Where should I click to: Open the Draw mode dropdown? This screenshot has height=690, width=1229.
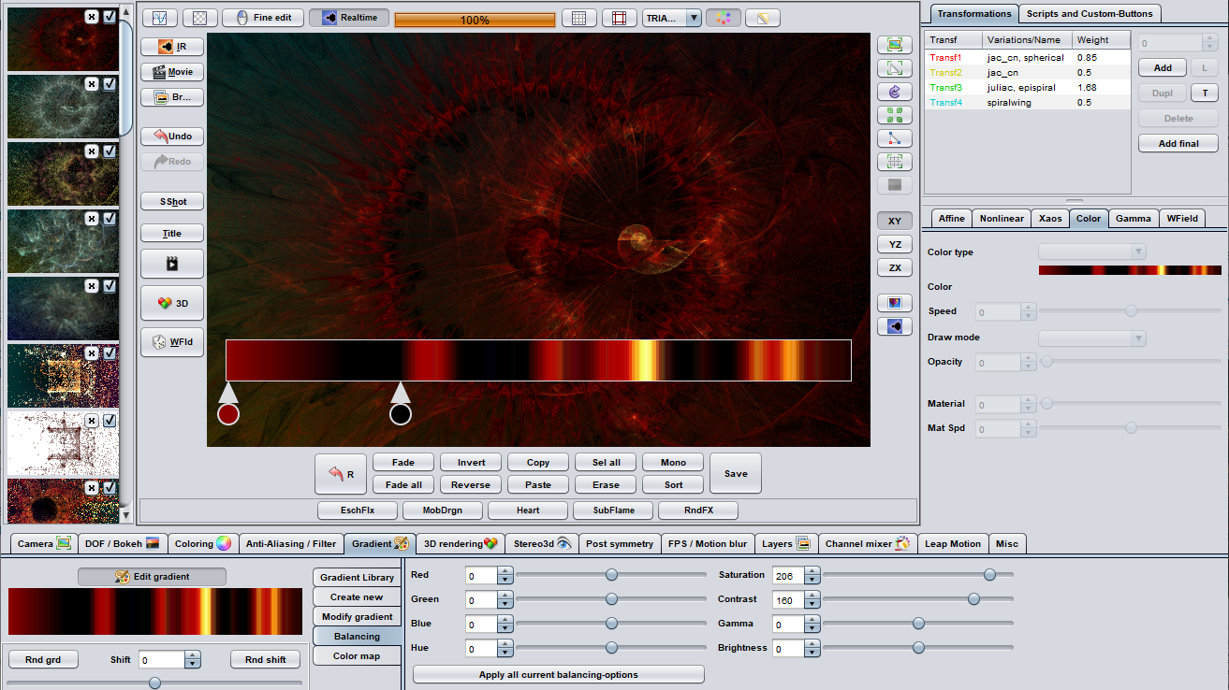coord(1092,338)
